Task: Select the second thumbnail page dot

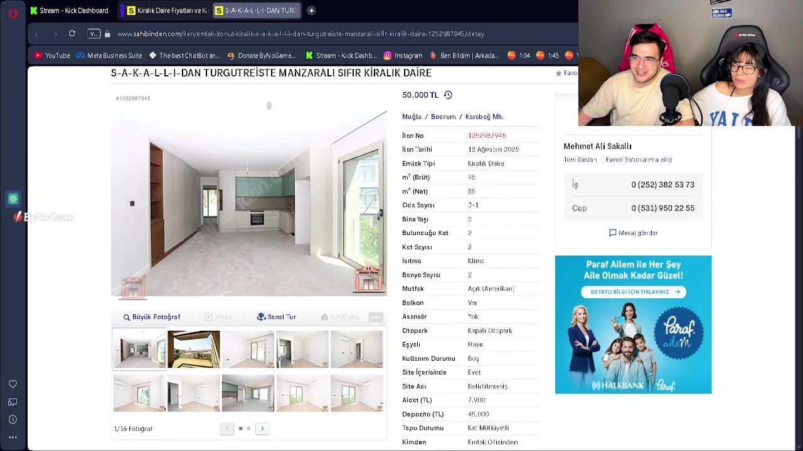Action: coord(248,428)
